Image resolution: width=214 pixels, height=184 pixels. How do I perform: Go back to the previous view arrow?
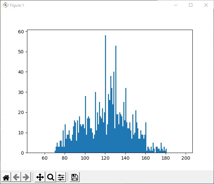[x=16, y=177]
